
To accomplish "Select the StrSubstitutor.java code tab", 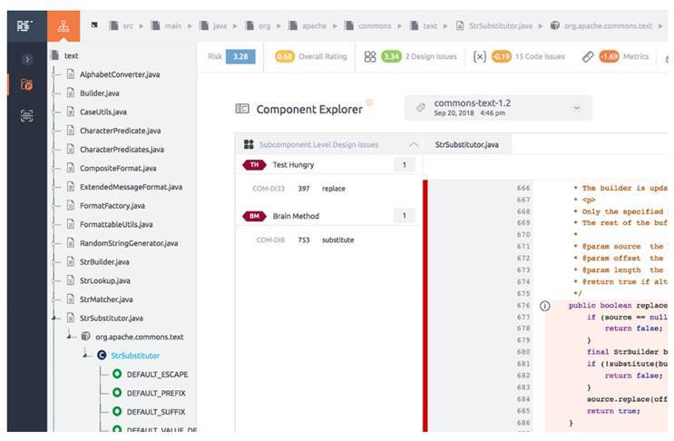I will tap(466, 144).
